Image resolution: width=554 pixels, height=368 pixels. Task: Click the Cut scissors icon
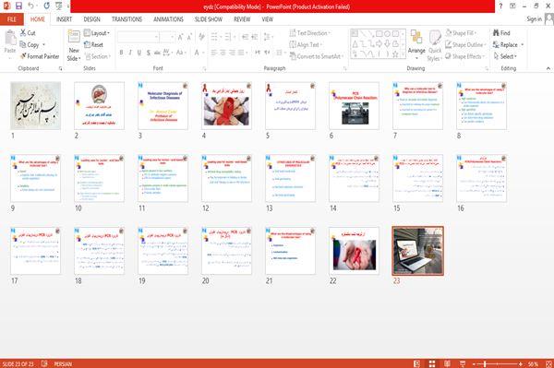coord(23,33)
